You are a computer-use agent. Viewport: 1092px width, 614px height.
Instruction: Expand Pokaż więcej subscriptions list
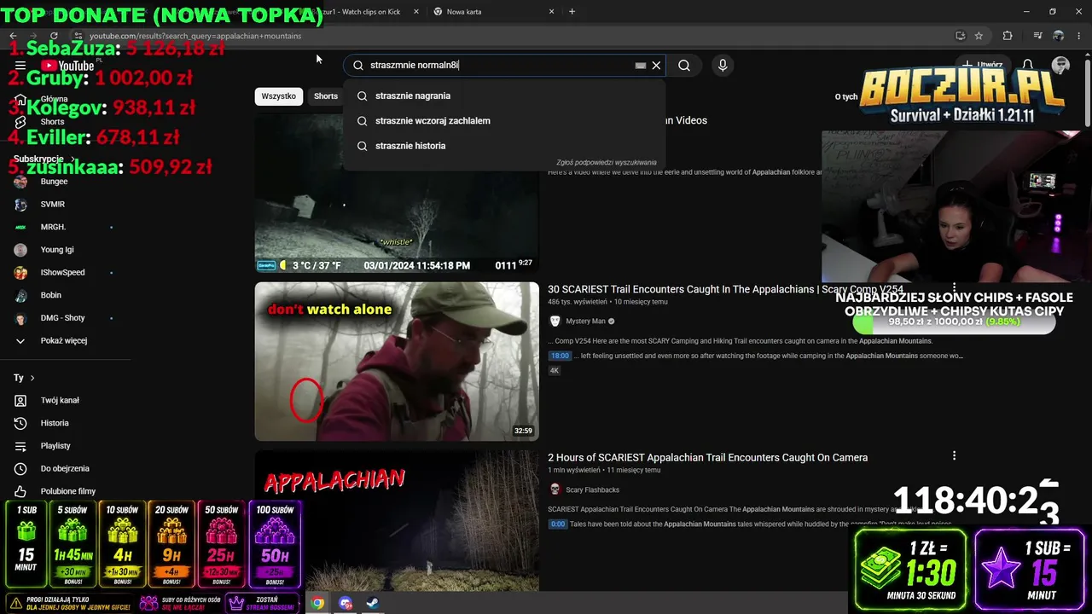tap(63, 341)
